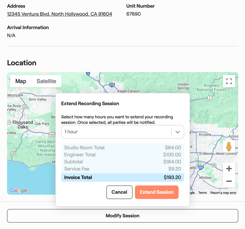The image size is (245, 229).
Task: Click the Thousand Oaks label on the map
Action: click(x=22, y=124)
